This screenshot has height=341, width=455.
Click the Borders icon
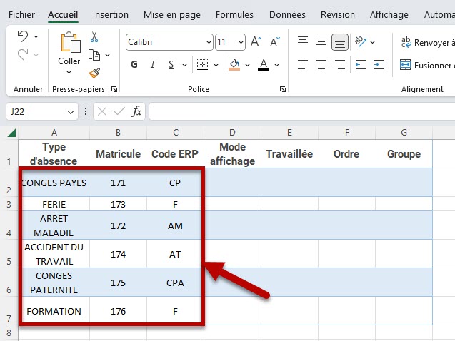pos(202,65)
